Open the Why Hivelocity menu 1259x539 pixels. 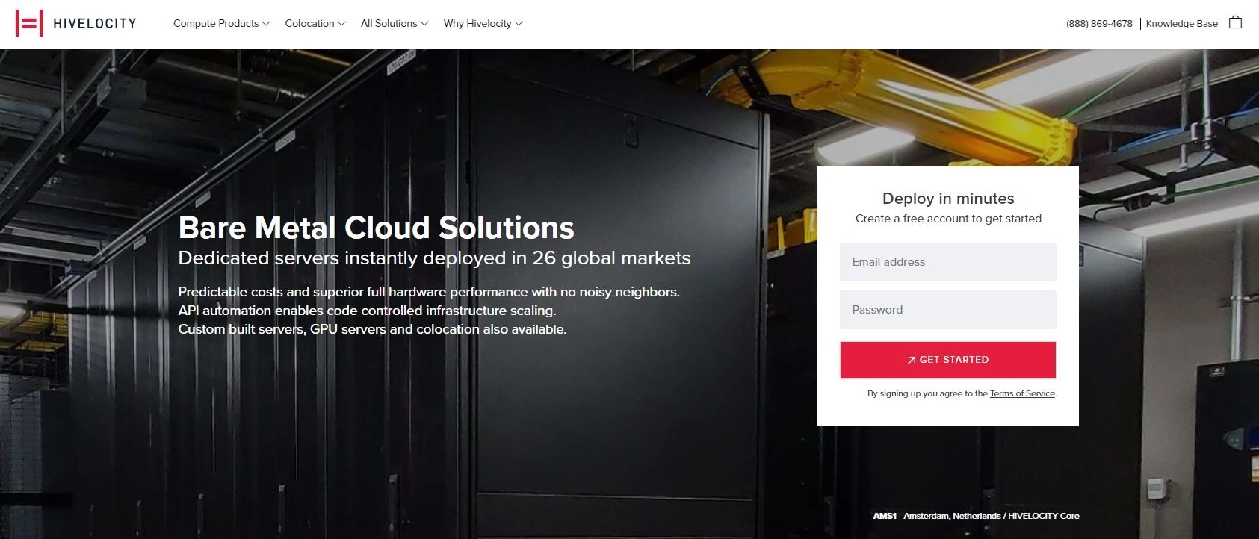(483, 23)
